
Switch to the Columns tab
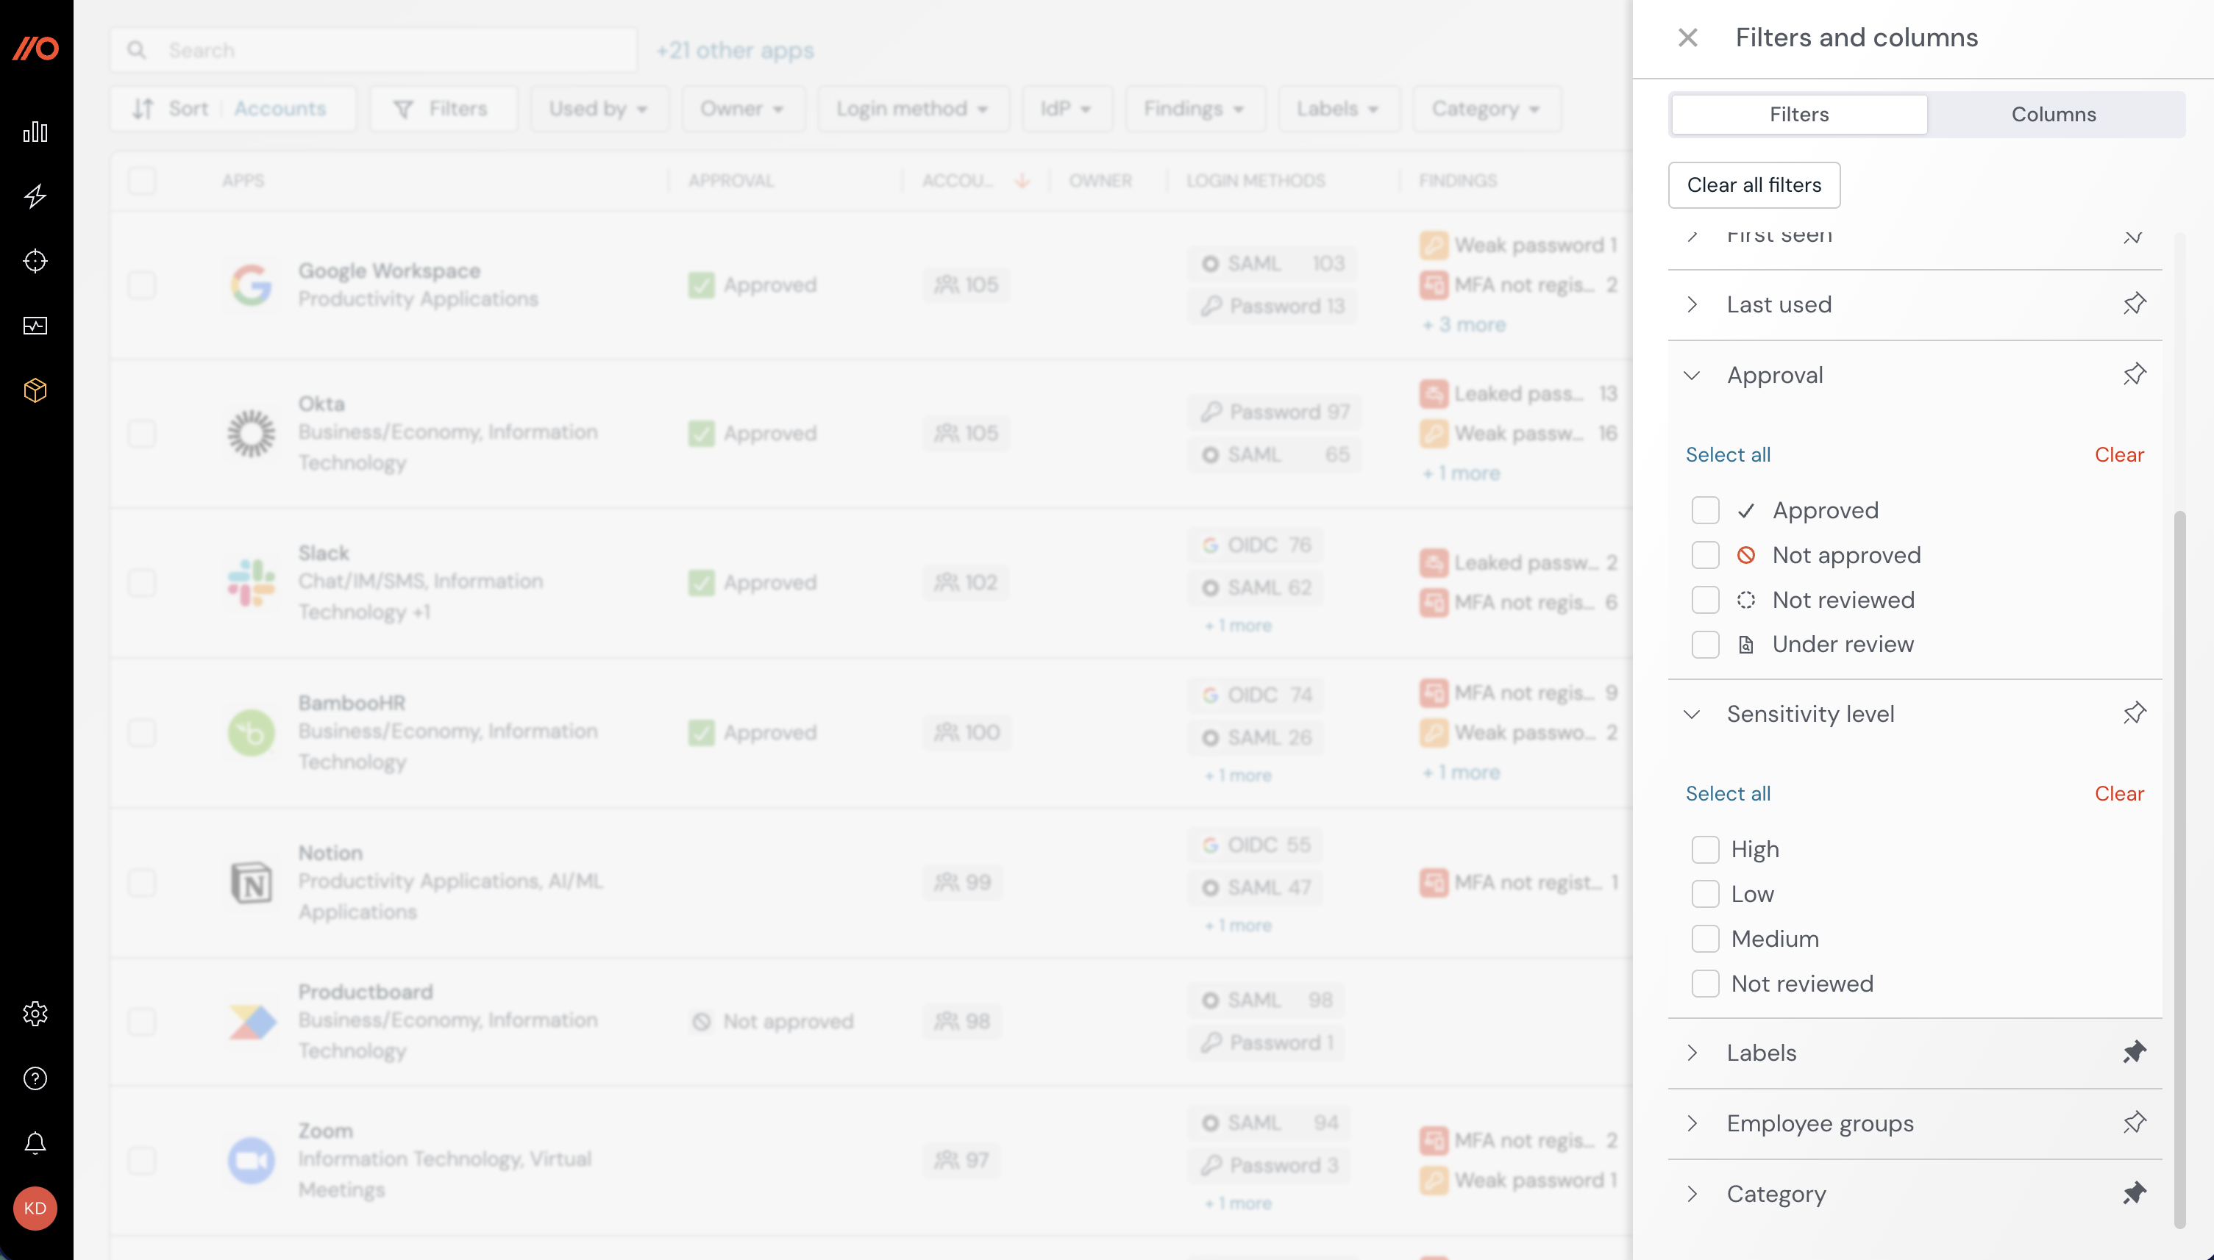(x=2054, y=114)
